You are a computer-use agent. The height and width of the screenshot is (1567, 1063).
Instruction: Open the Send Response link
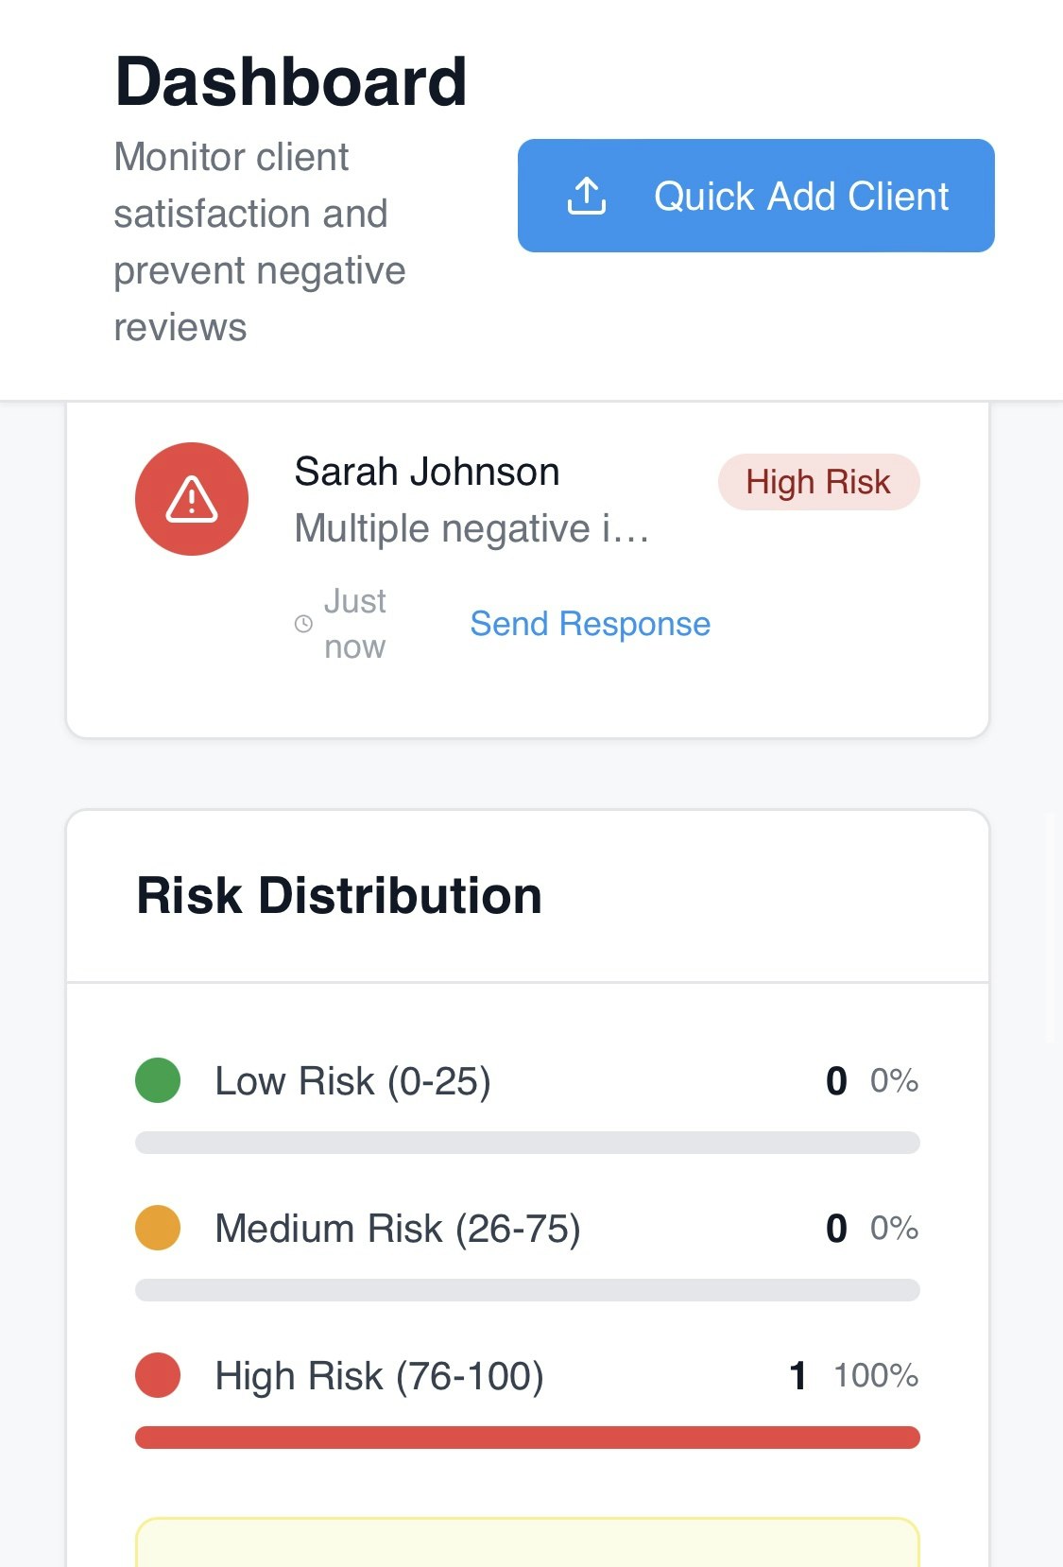point(590,624)
